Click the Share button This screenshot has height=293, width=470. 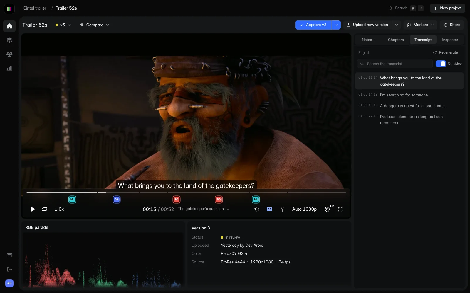tap(452, 25)
